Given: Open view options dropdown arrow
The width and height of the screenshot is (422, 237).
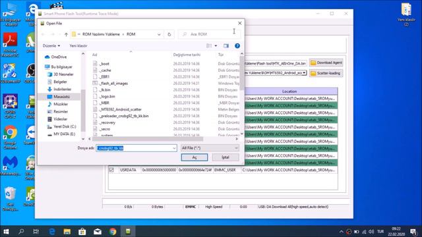Looking at the screenshot, I should [216, 46].
